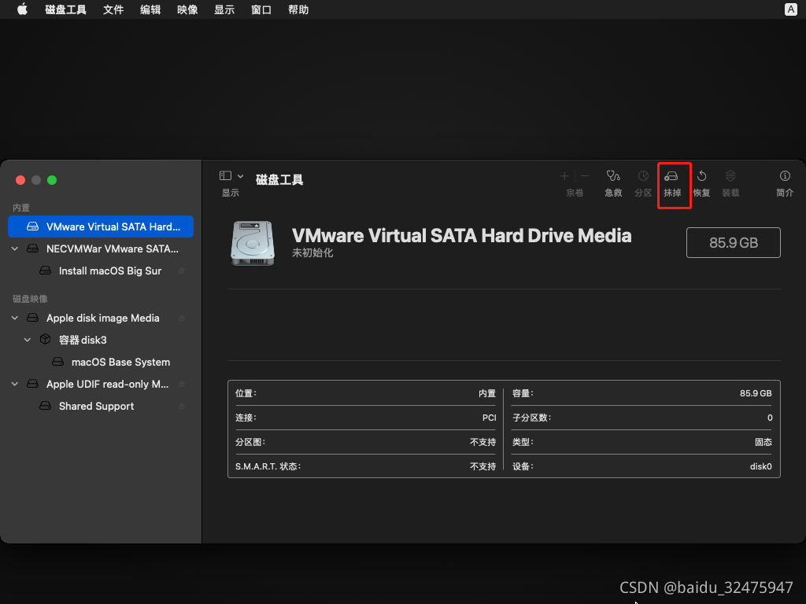Click the Restore (恢复) toolbar icon
Viewport: 806px width, 604px height.
(701, 177)
